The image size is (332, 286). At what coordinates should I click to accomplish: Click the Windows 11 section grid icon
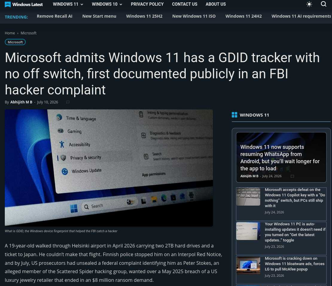coord(234,115)
